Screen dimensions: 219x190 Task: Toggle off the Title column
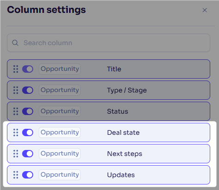click(28, 69)
